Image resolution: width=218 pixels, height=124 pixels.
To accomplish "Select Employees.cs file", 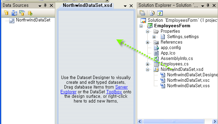I will click(x=171, y=64).
